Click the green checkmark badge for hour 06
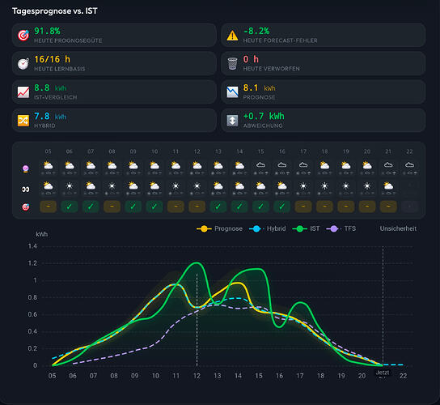This screenshot has width=440, height=405. (70, 207)
